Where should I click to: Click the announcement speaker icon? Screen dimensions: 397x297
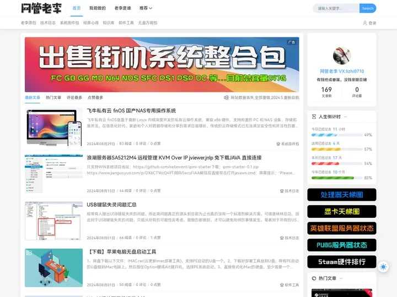(x=227, y=97)
